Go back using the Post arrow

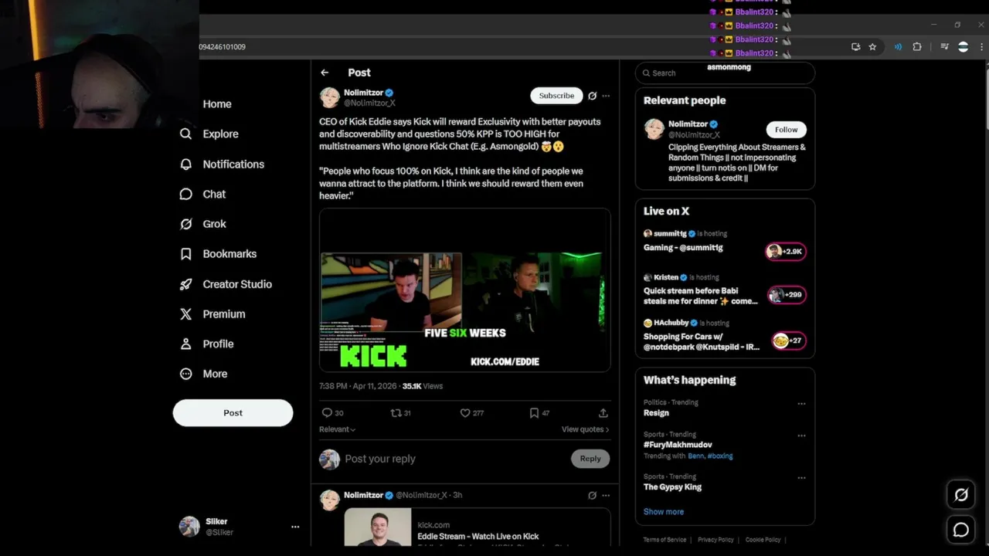point(325,73)
